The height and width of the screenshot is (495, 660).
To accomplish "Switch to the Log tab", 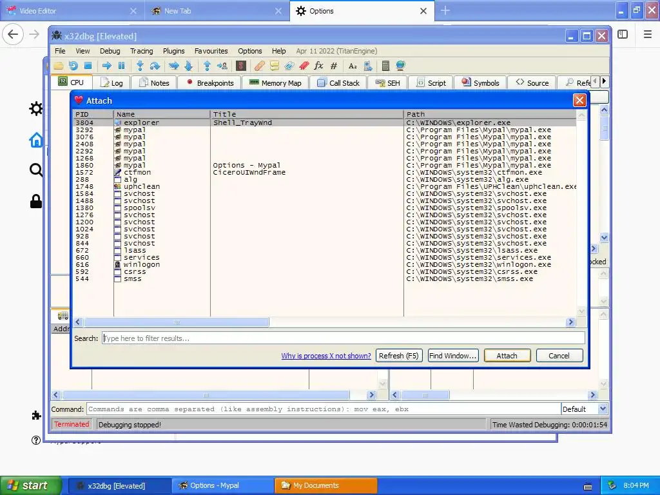I will point(111,83).
